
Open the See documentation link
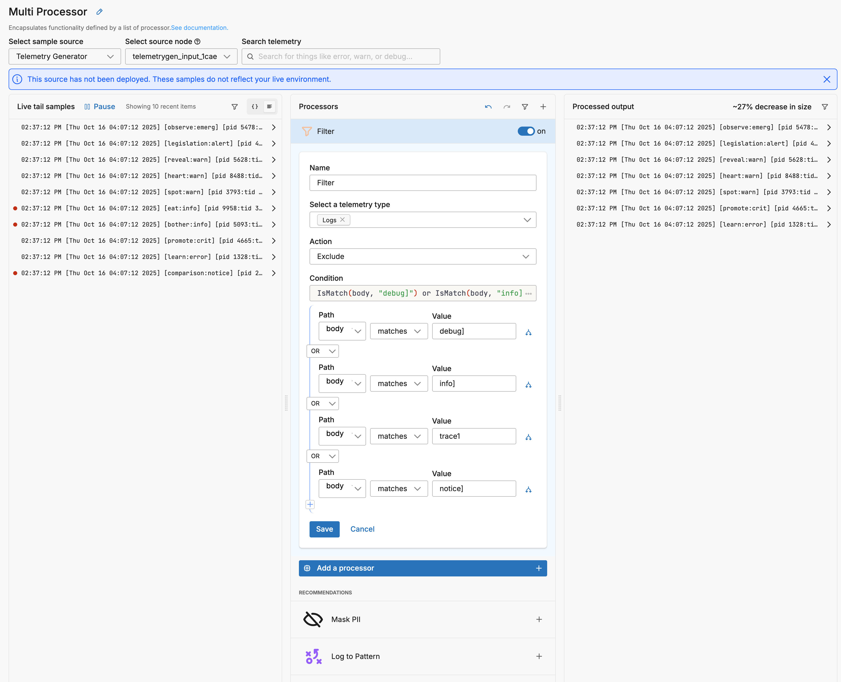pos(199,28)
